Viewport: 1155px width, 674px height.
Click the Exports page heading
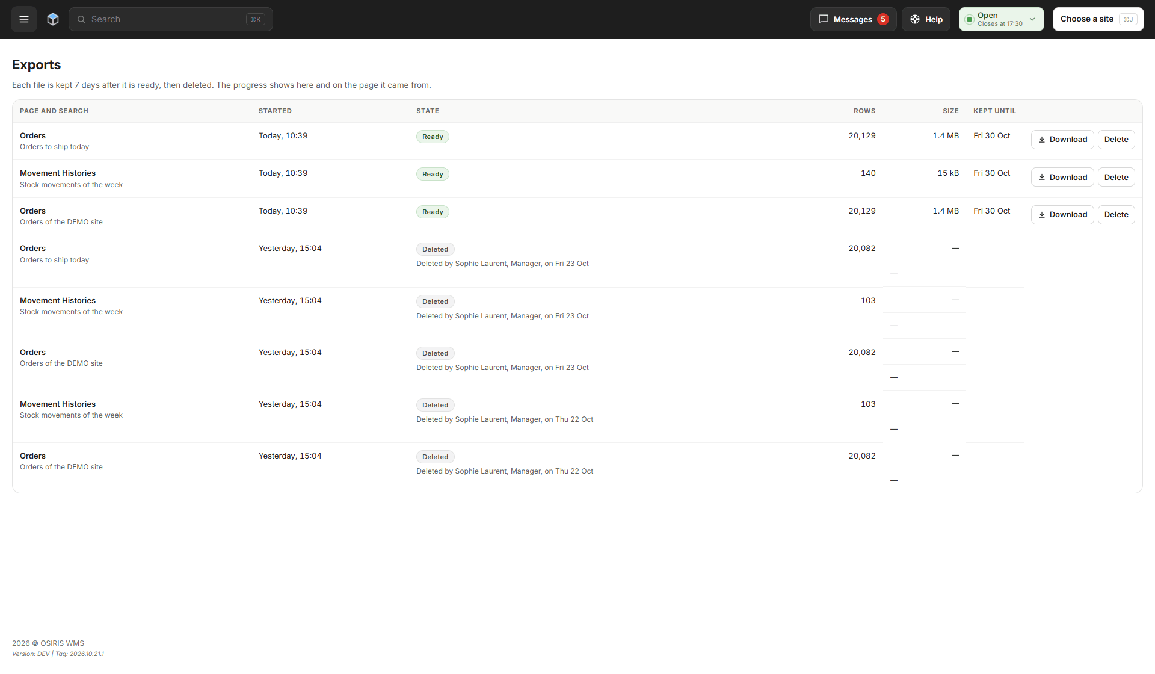click(37, 64)
